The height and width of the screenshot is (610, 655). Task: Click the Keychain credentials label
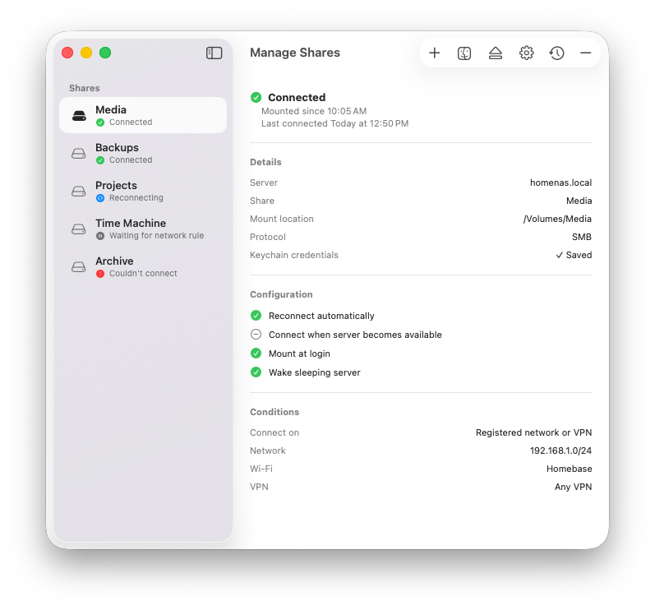[294, 255]
